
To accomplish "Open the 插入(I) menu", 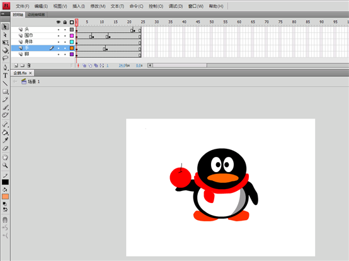I will point(79,6).
